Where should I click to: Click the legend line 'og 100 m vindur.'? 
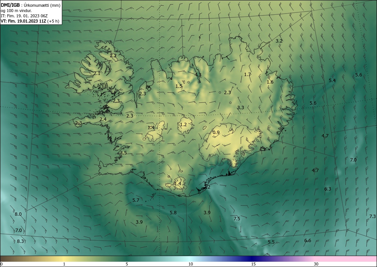pos(16,11)
